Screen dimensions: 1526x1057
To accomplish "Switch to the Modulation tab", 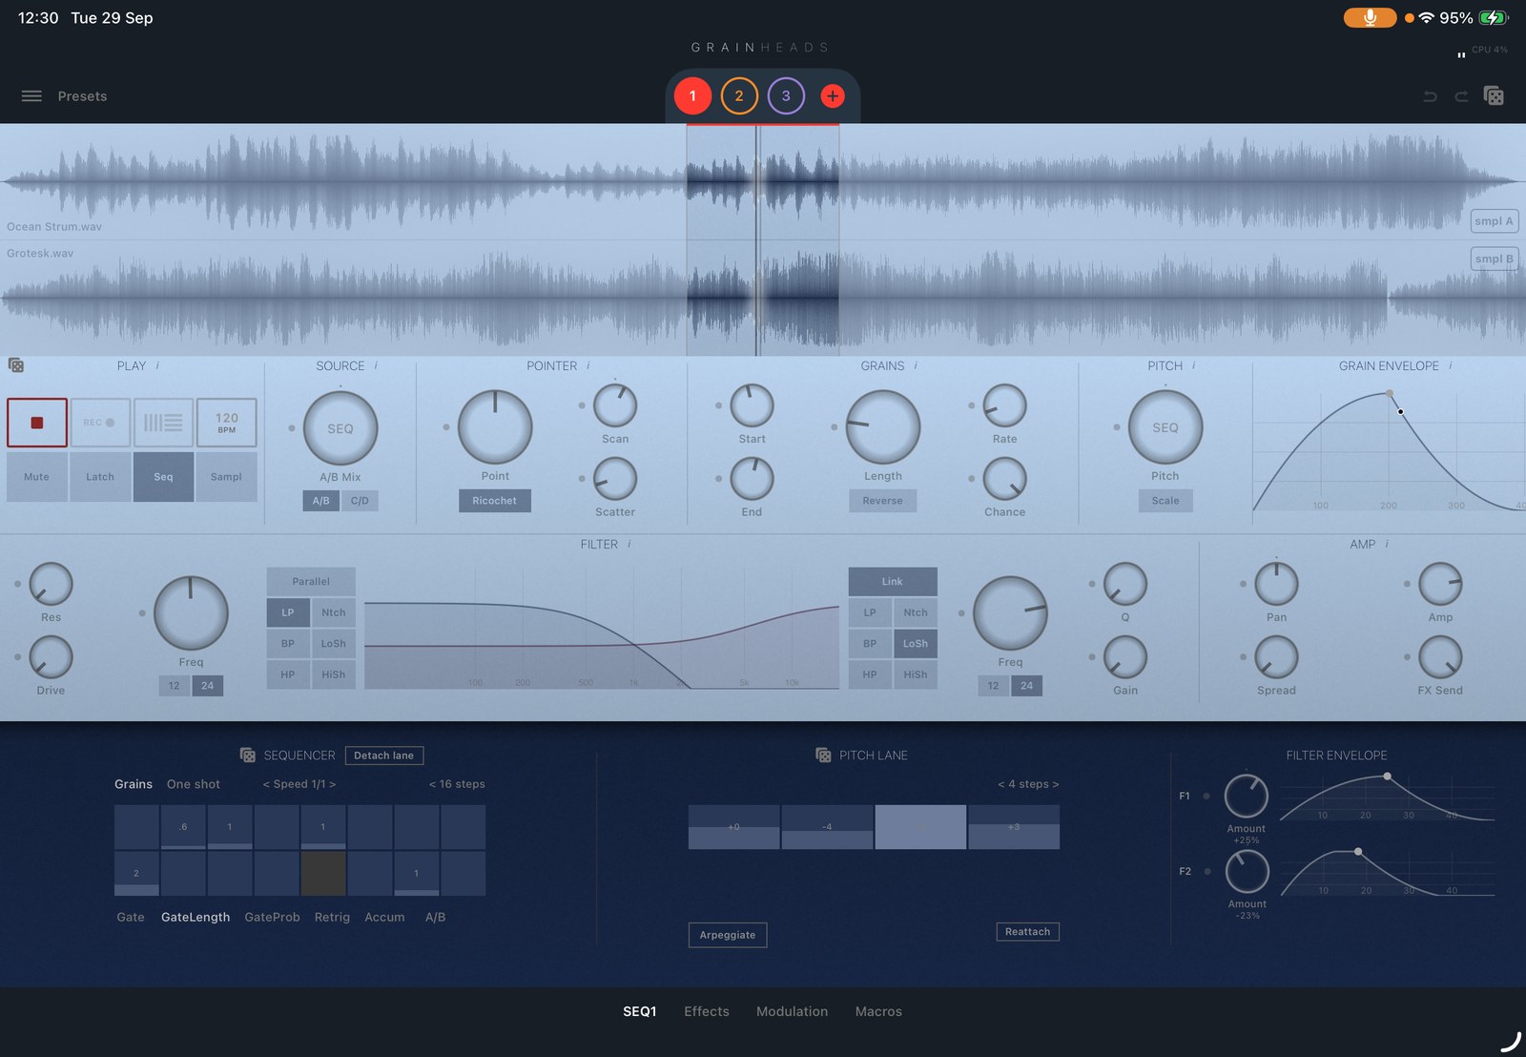I will coord(792,1011).
